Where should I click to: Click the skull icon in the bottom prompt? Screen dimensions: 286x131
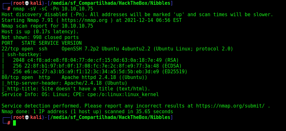tap(27, 117)
